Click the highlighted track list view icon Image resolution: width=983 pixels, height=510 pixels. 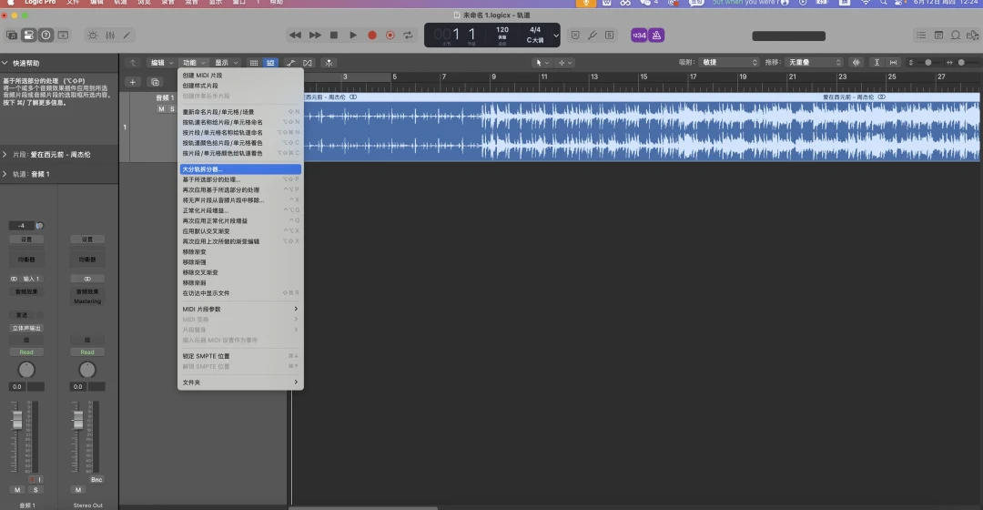click(x=270, y=63)
